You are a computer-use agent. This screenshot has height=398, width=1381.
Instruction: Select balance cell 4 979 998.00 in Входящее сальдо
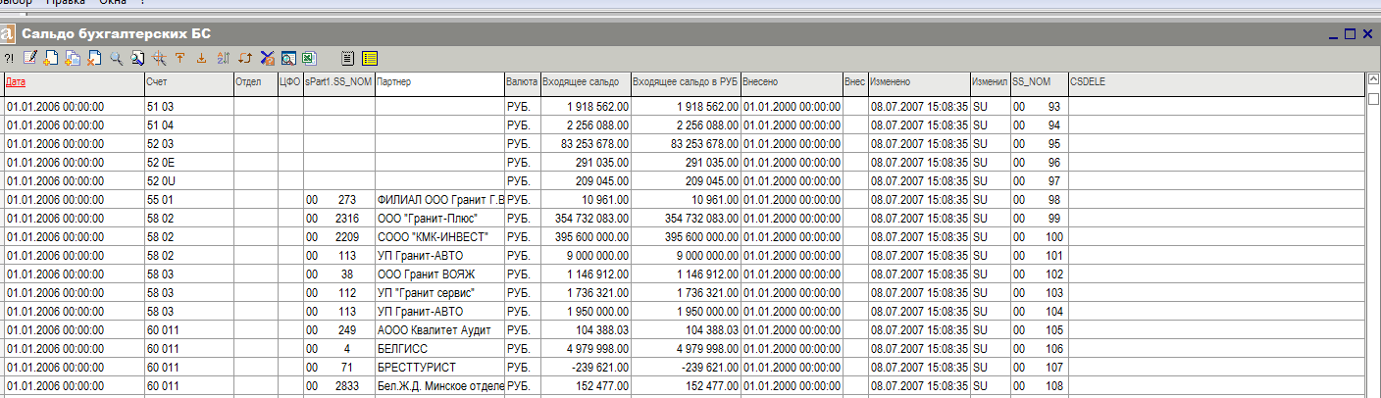(586, 348)
